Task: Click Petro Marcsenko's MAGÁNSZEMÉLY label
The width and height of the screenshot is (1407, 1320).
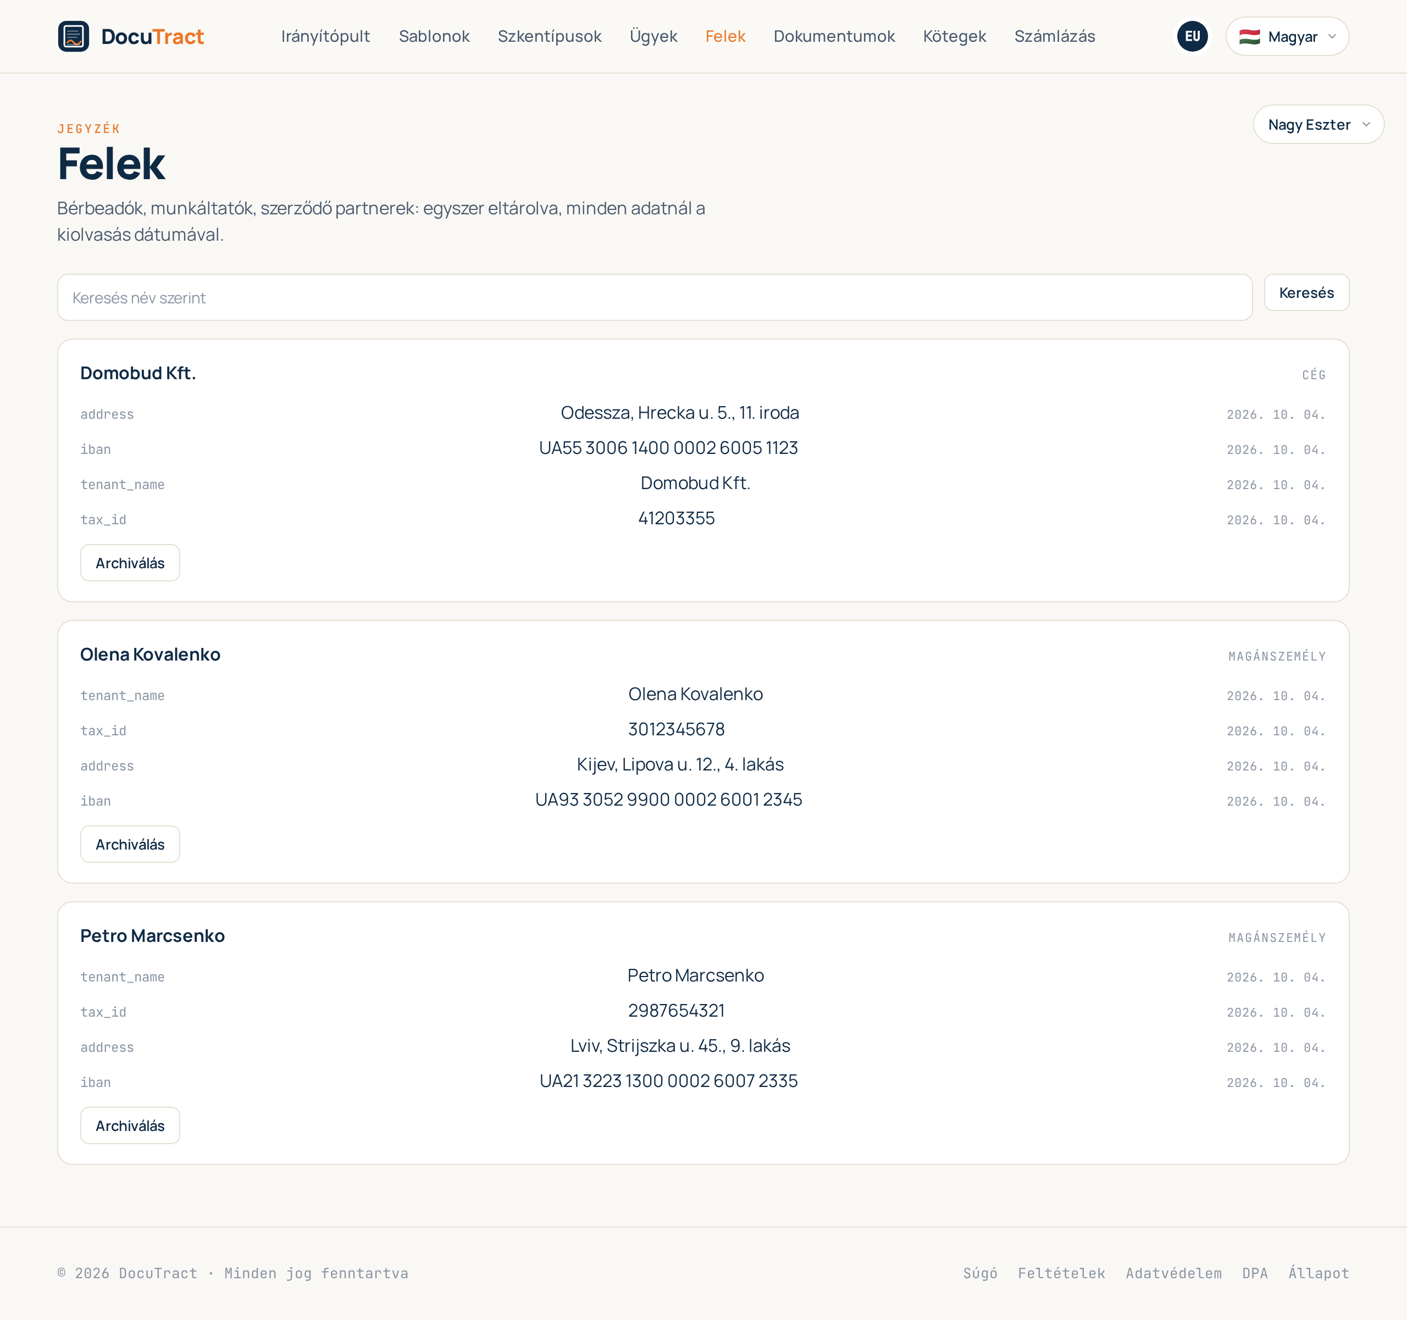Action: (1277, 938)
